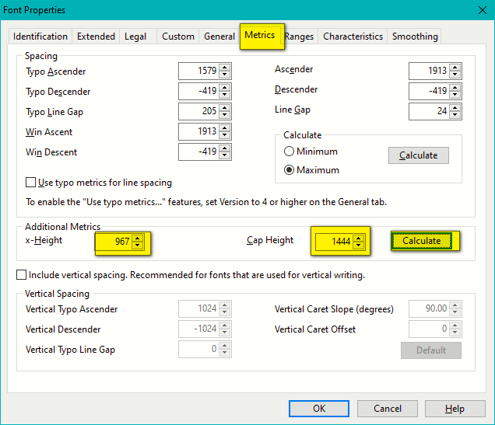The height and width of the screenshot is (425, 495).
Task: Select the Metrics tab
Action: (260, 35)
